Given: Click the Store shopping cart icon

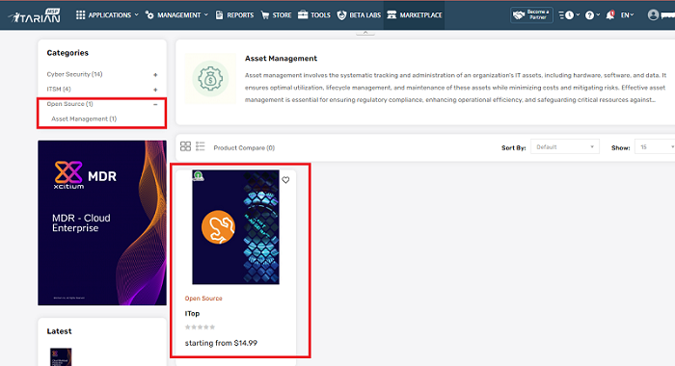Looking at the screenshot, I should 265,15.
